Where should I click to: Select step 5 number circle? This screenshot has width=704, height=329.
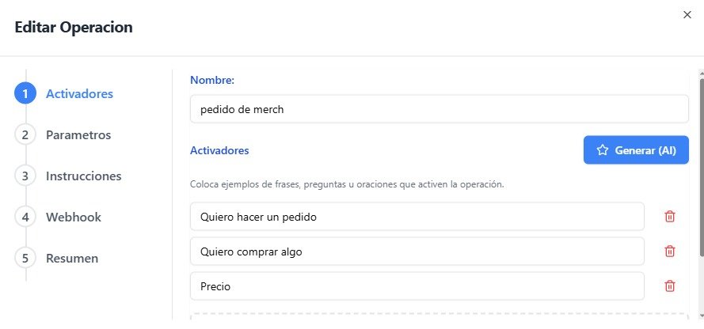point(25,258)
